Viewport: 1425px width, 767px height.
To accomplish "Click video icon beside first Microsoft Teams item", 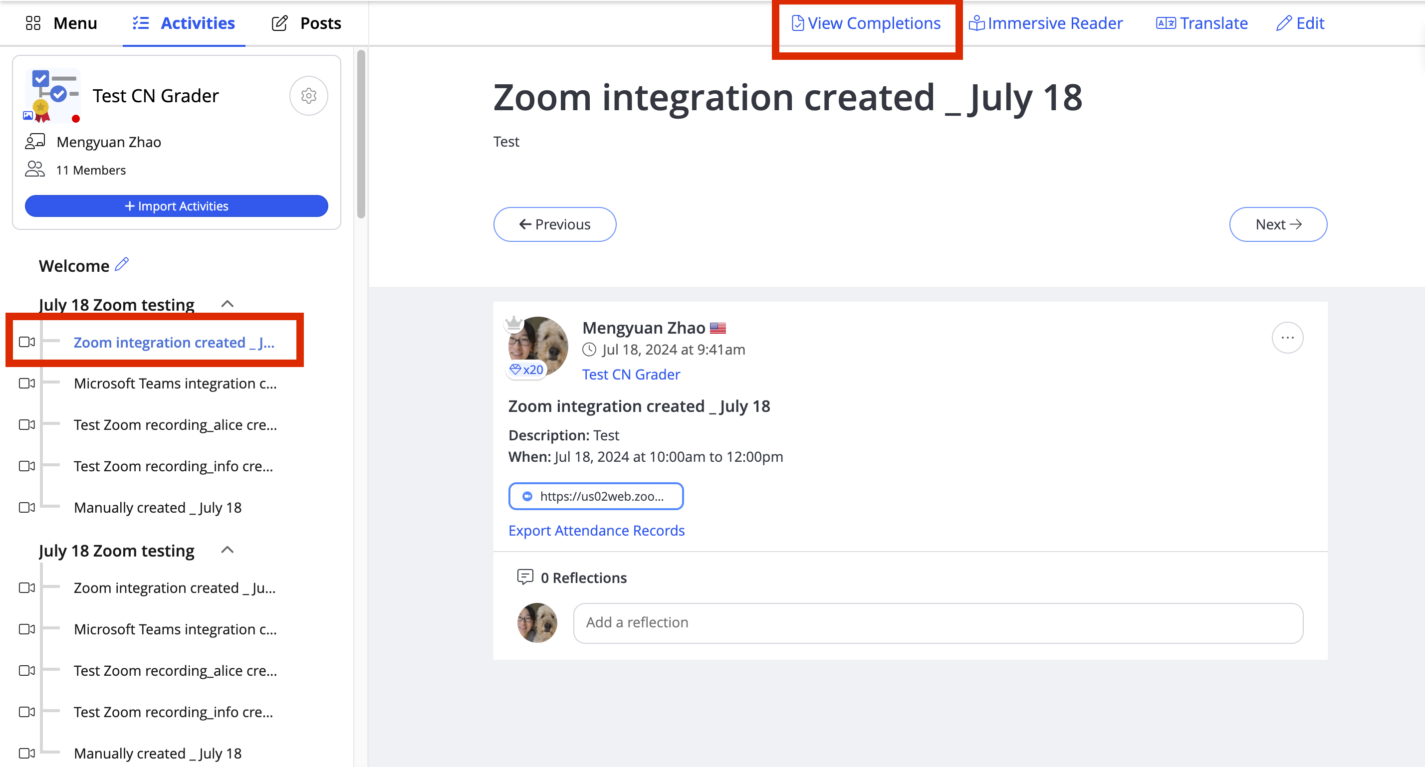I will point(27,383).
